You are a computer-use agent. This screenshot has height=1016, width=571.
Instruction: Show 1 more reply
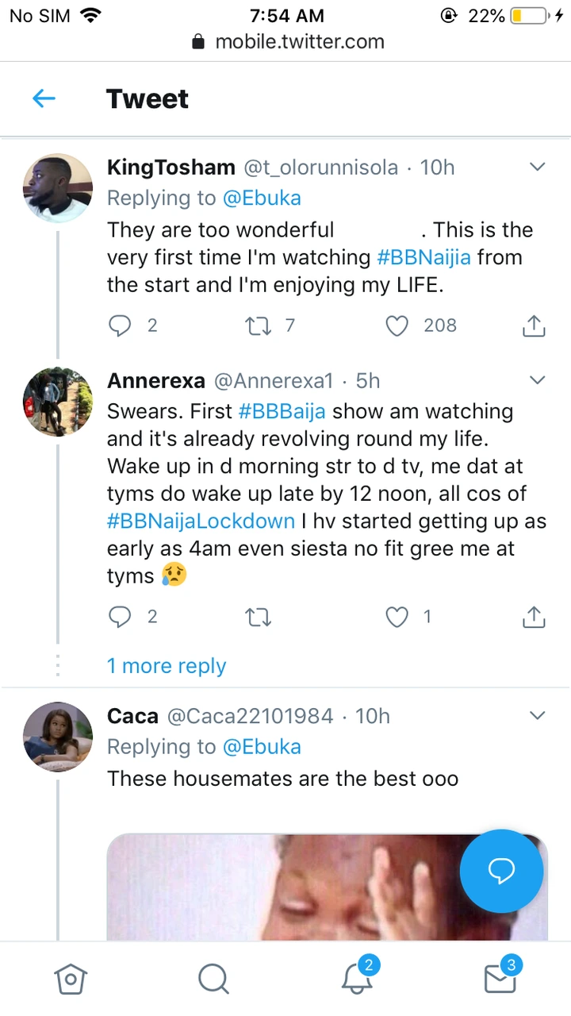(x=167, y=666)
